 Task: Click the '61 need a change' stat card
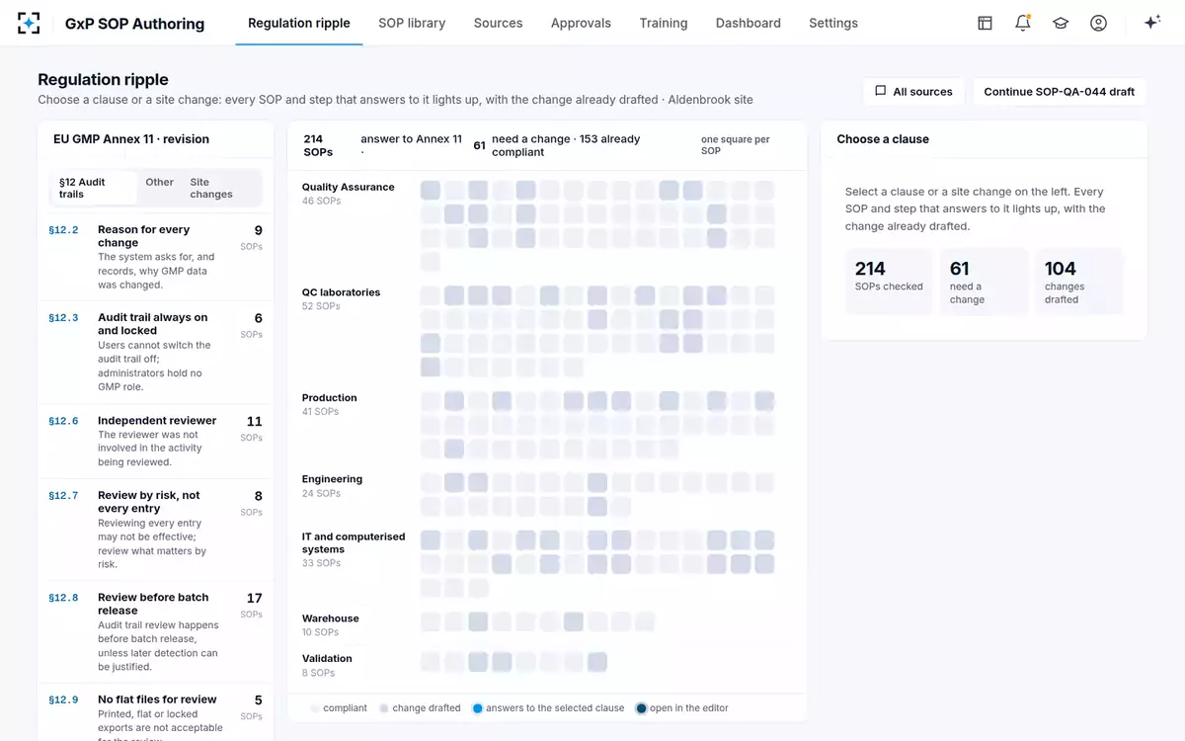[984, 282]
